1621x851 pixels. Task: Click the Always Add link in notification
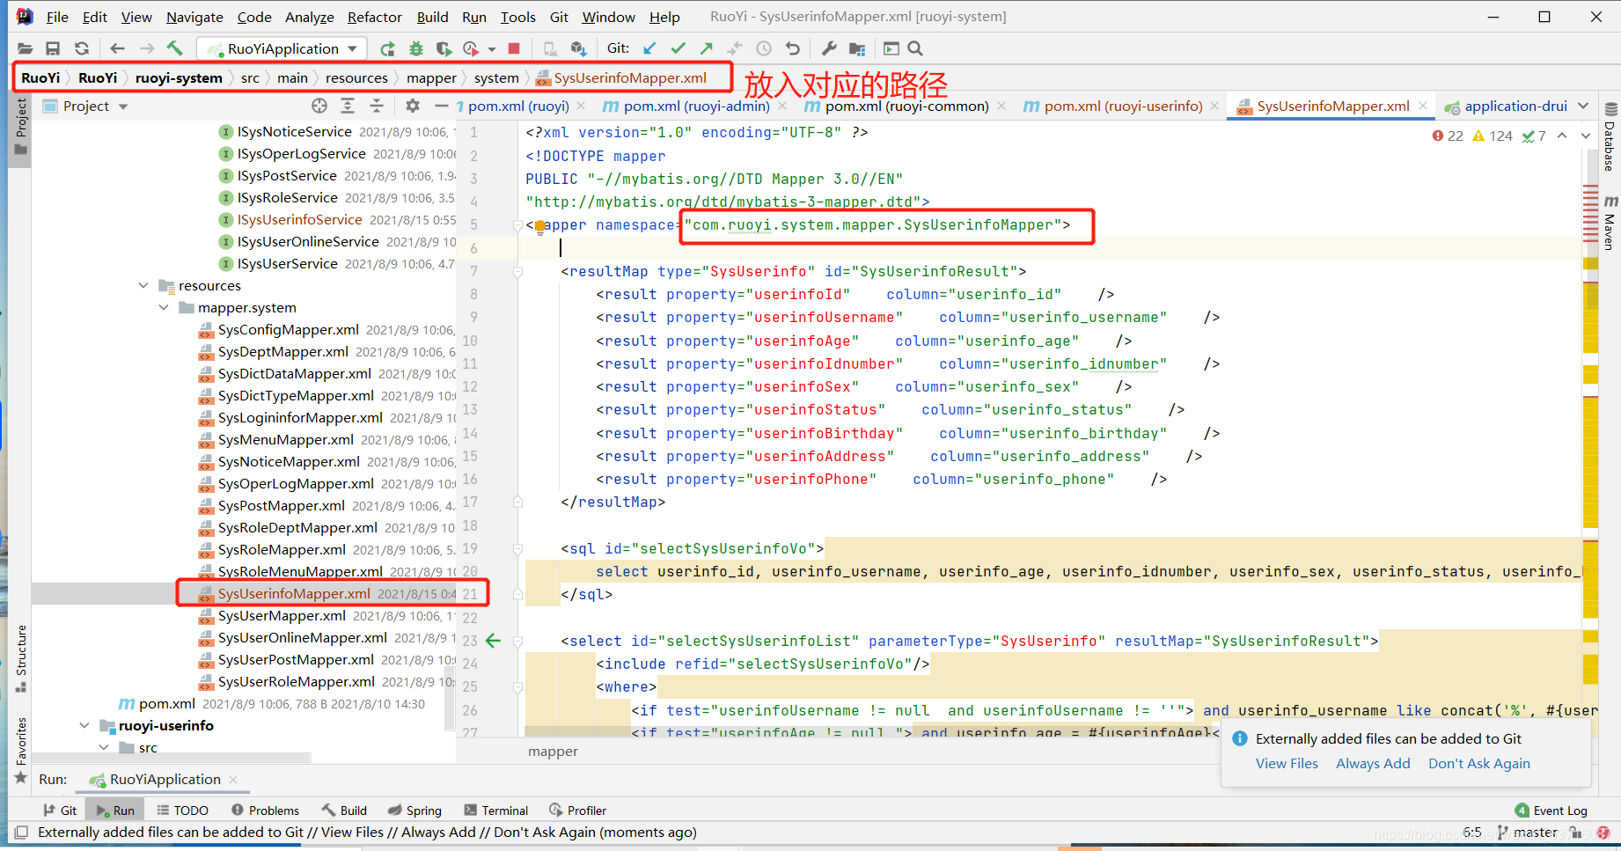[1373, 763]
